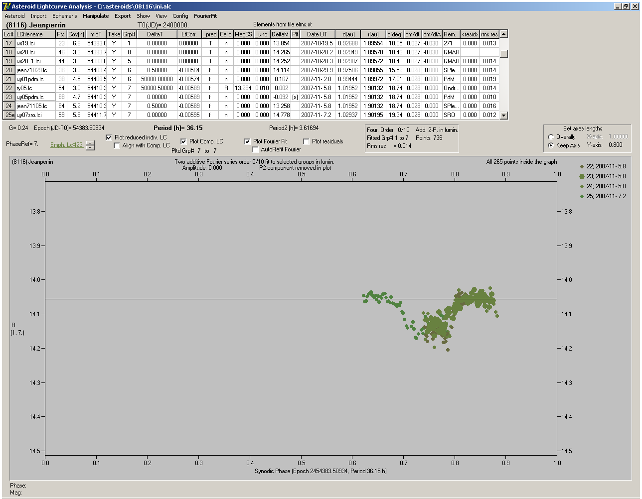
Task: Increment the Emph. Lc spinner up arrow
Action: coord(90,143)
